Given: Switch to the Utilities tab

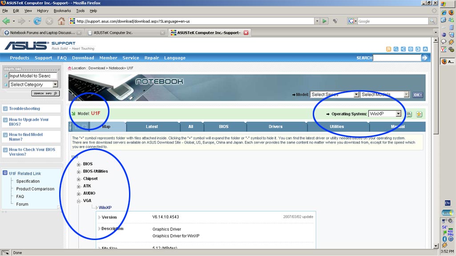Looking at the screenshot, I should 337,126.
